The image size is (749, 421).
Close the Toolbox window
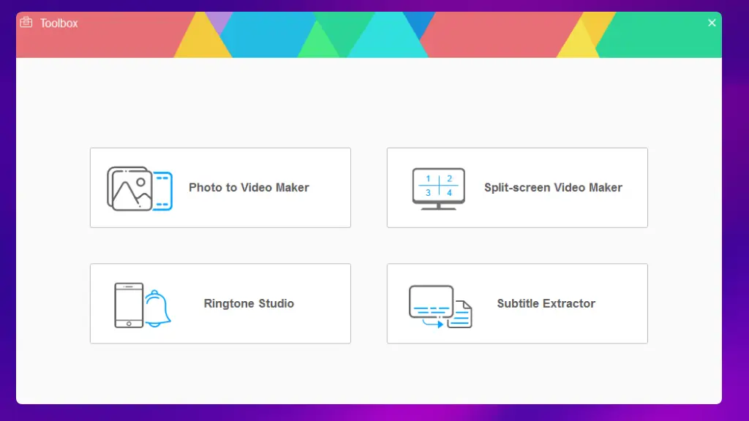(712, 23)
